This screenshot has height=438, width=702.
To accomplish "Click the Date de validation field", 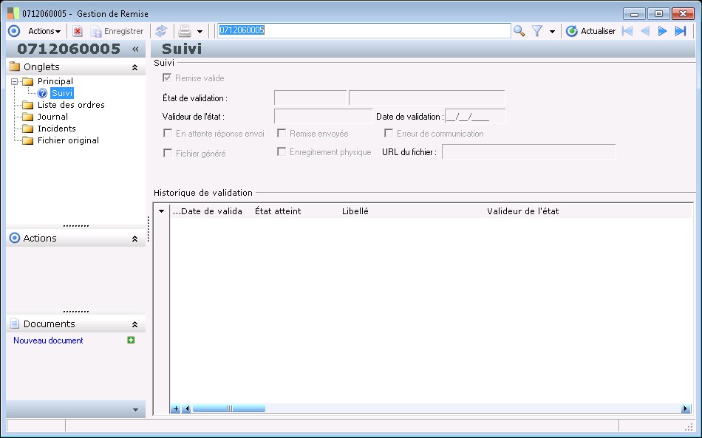I will (475, 116).
